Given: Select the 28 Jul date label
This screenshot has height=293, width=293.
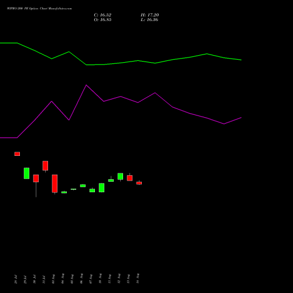Looking at the screenshot, I should click(x=16, y=279).
